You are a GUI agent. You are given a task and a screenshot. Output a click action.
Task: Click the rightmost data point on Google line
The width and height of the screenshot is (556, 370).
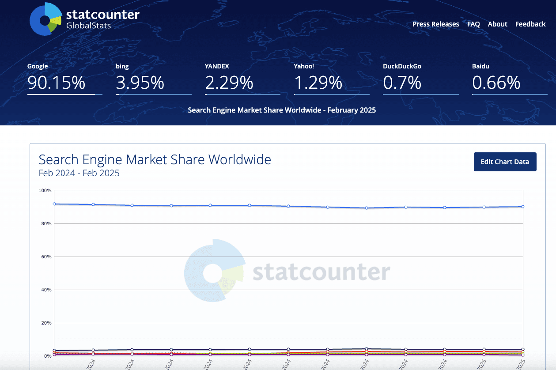tap(523, 207)
